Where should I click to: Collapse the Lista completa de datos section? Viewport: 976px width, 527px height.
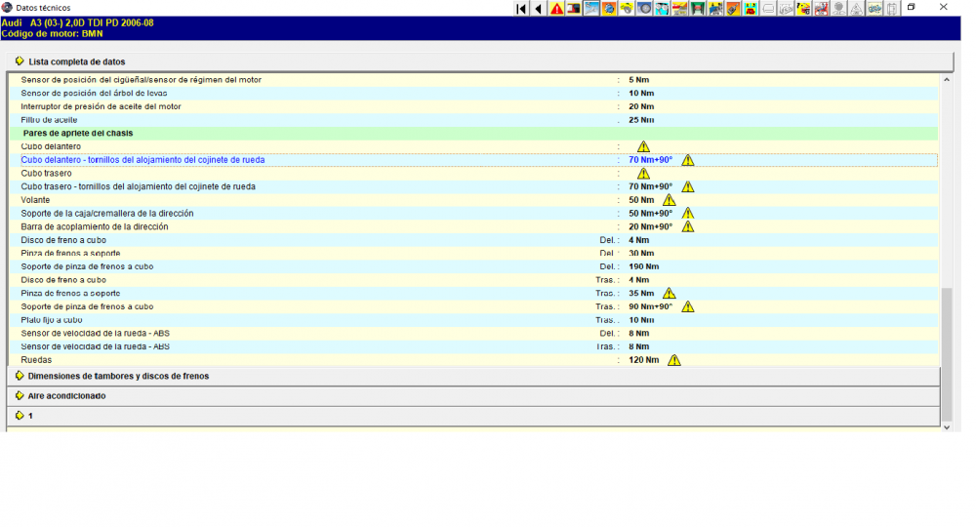tap(479, 61)
